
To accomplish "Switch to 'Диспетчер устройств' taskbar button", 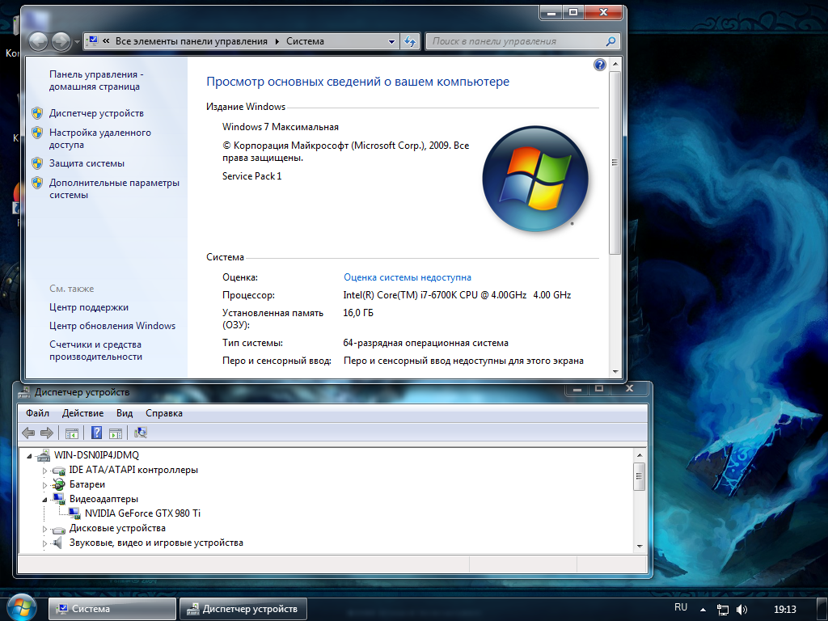I will (243, 609).
